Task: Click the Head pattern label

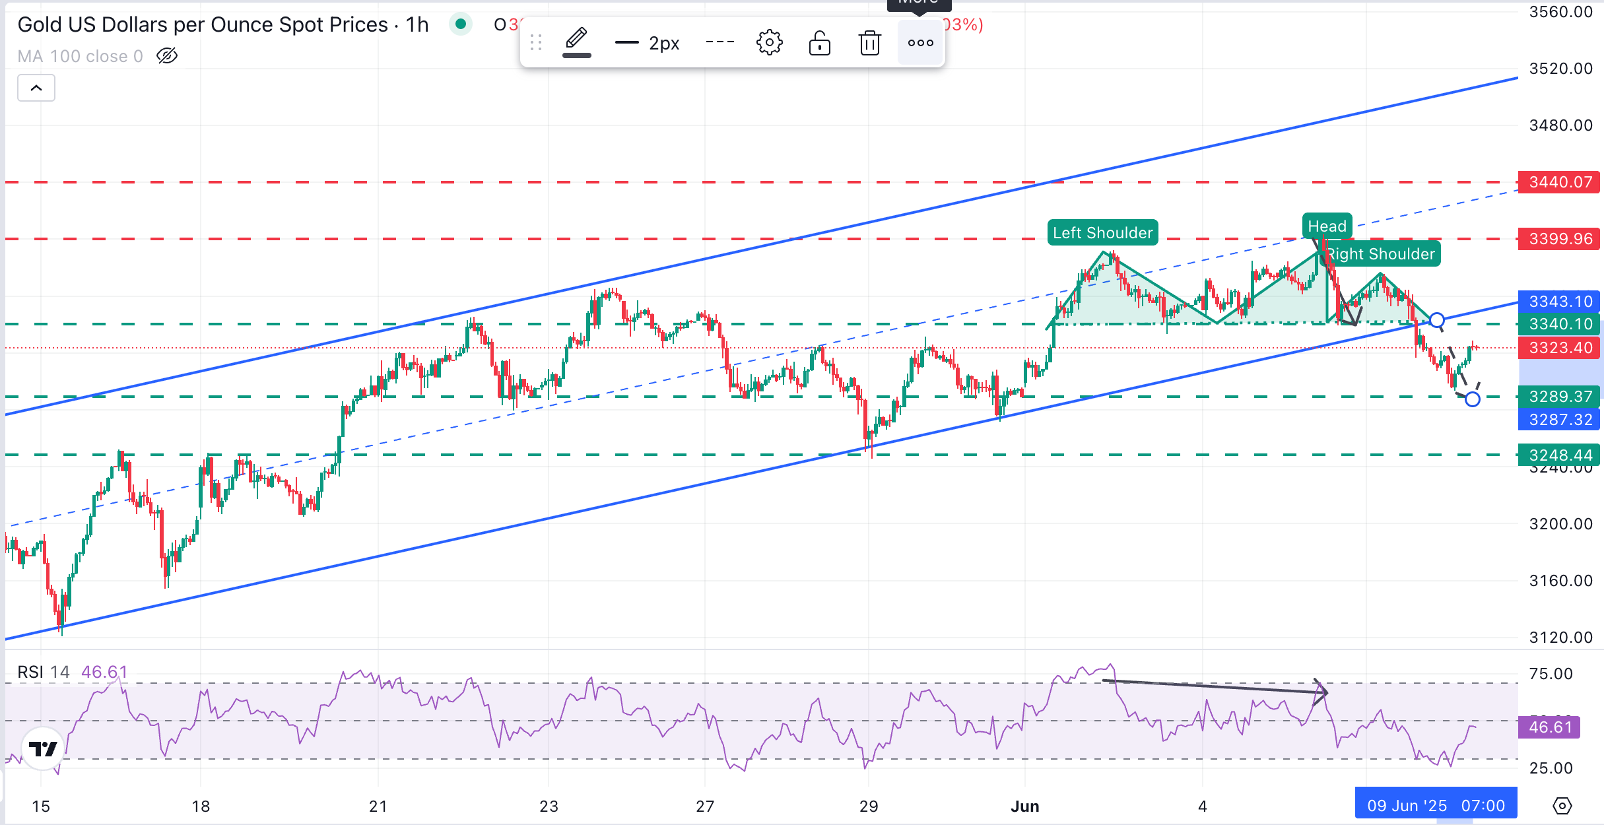Action: [1327, 226]
